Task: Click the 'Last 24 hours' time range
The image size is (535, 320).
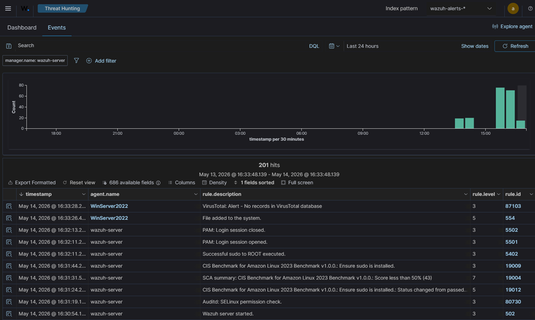Action: pos(363,46)
